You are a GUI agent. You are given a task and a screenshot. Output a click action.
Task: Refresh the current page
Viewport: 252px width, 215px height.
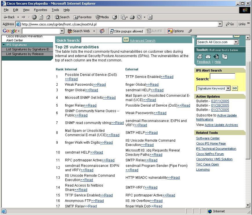[41, 17]
